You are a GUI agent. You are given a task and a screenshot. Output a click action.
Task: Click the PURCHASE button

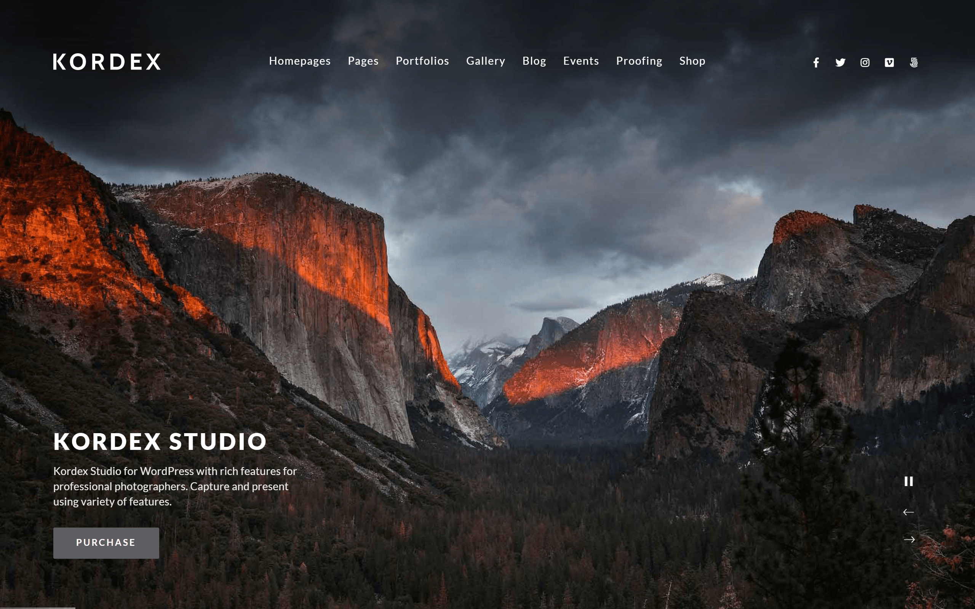(x=106, y=542)
